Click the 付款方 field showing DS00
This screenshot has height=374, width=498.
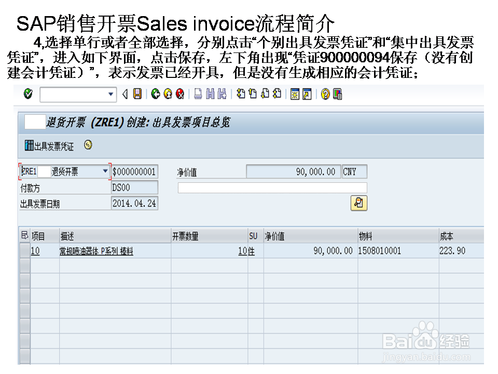[x=134, y=188]
